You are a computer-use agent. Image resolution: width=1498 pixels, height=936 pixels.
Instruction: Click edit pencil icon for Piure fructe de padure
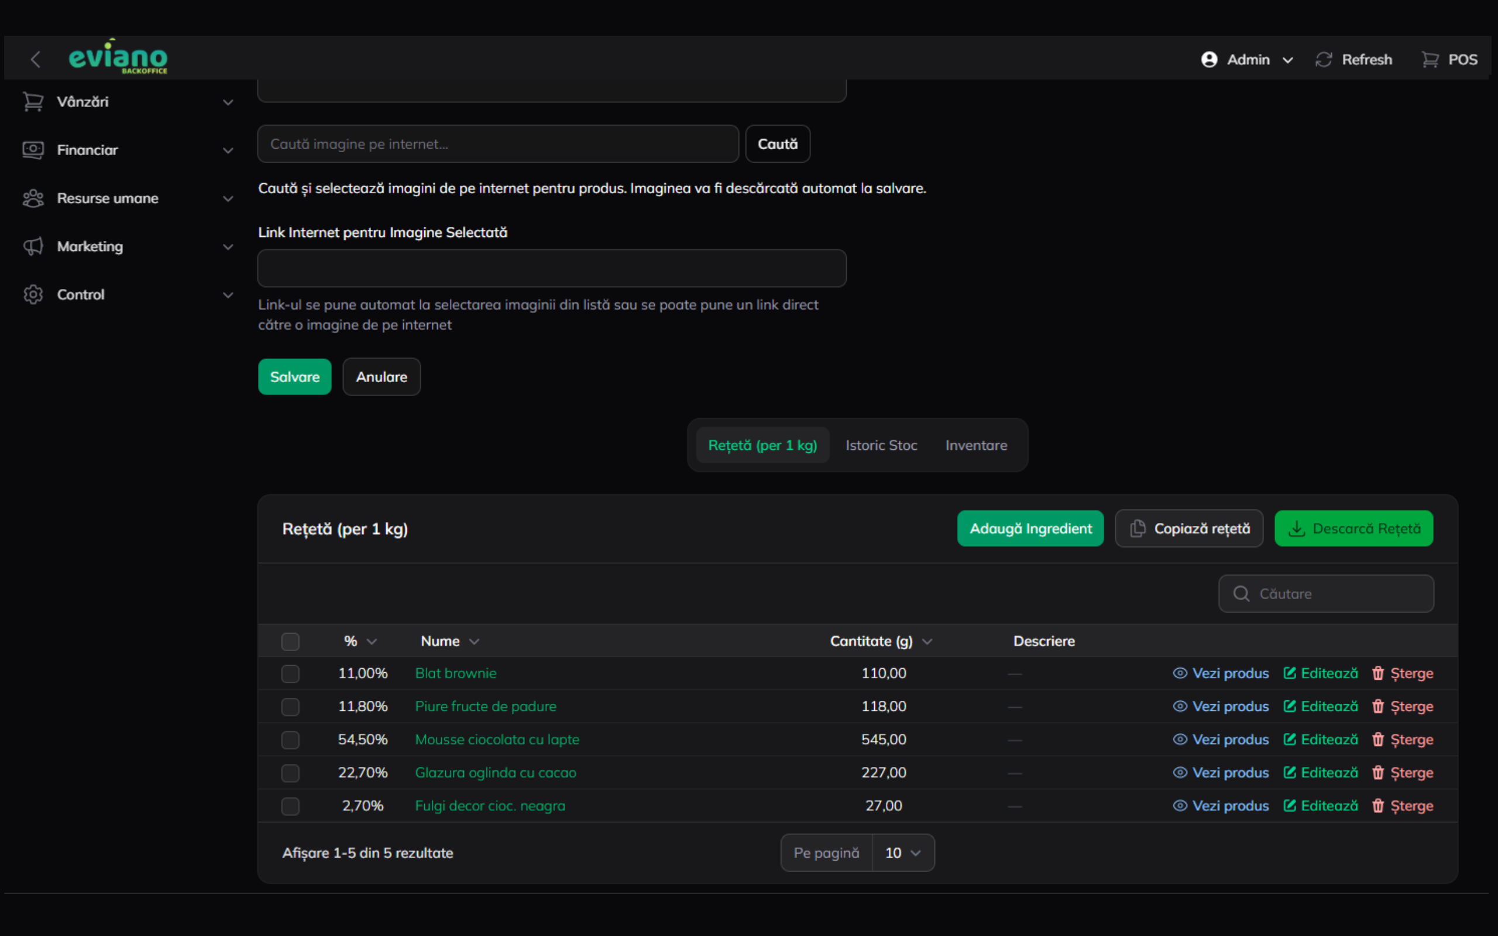(1290, 706)
